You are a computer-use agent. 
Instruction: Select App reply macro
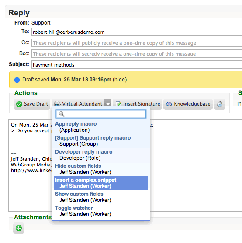(x=101, y=127)
